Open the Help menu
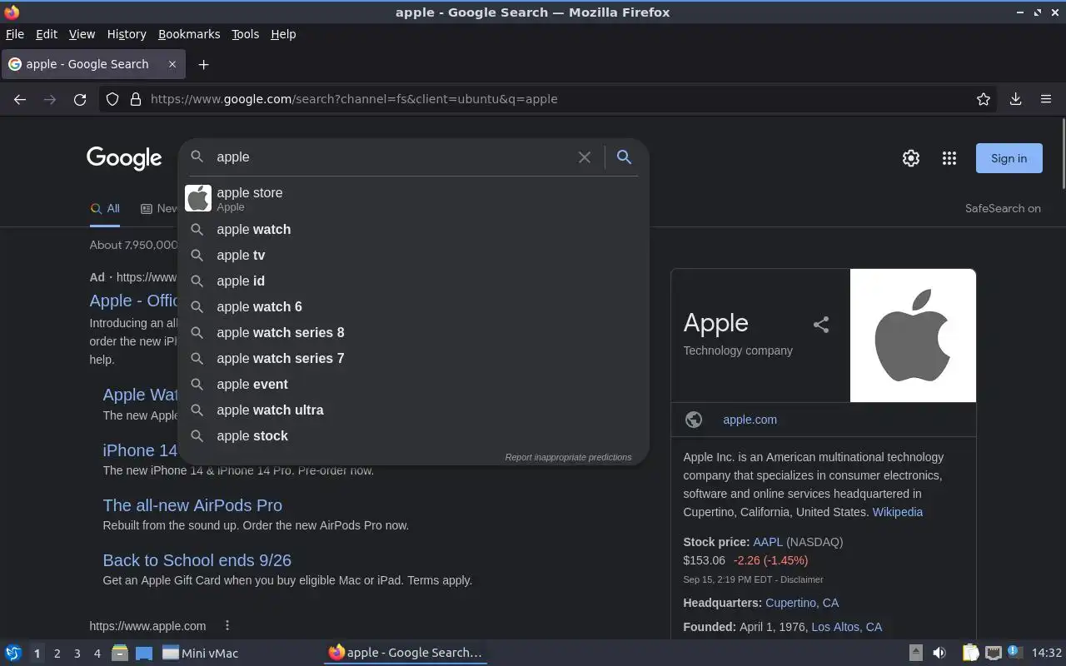This screenshot has width=1066, height=666. tap(283, 34)
